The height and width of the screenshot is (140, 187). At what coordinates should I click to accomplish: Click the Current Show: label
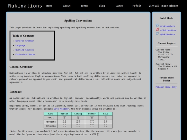click(163, 64)
